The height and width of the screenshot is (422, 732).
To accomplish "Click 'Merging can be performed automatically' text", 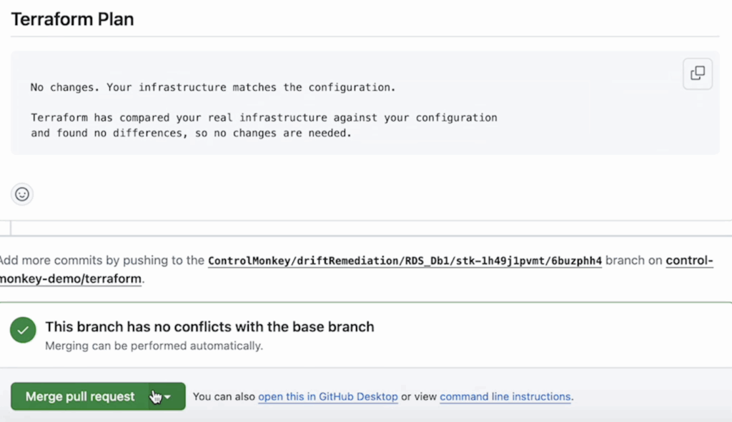I will coord(154,346).
